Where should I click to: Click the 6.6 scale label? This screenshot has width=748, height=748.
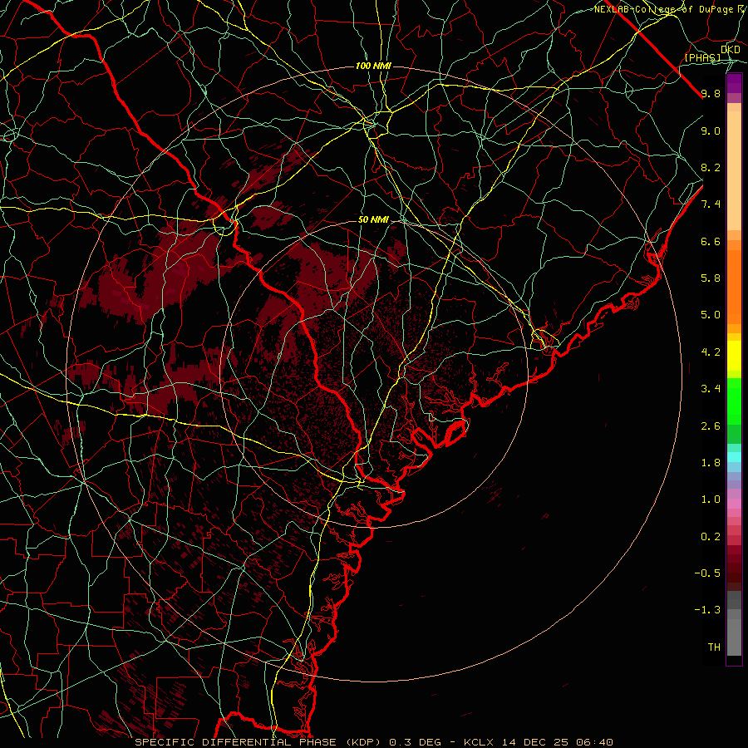[711, 241]
